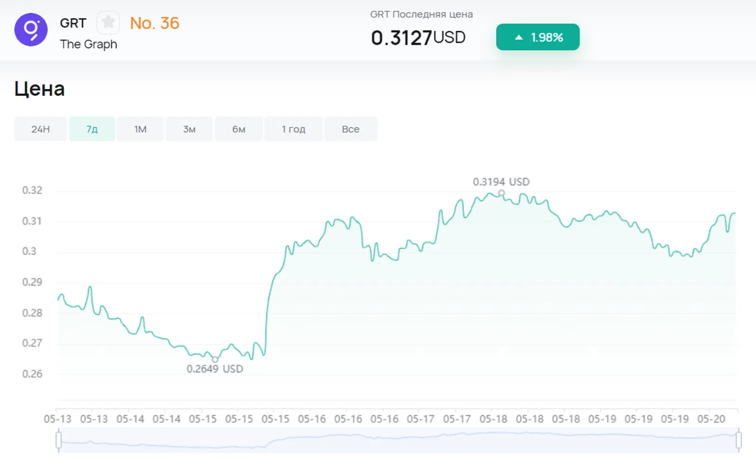Show the Все (all time) price history
The image size is (756, 467).
pos(351,129)
